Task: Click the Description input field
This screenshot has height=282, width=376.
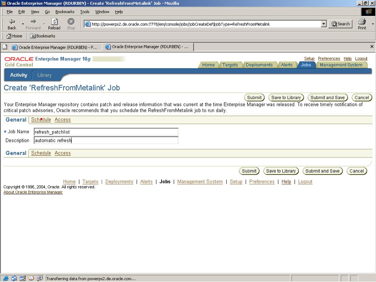Action: click(106, 140)
